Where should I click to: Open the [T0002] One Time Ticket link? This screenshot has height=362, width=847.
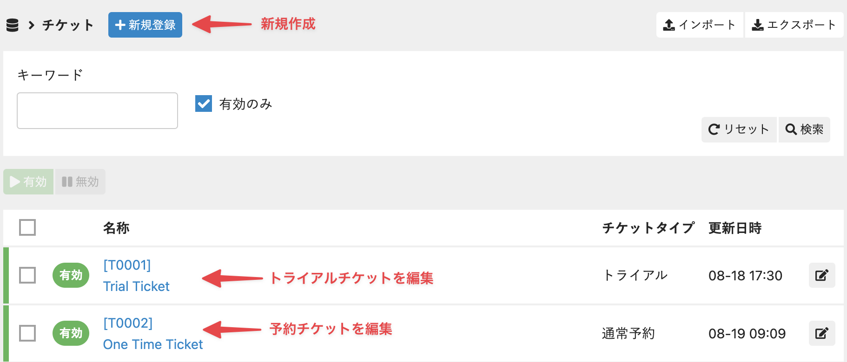pyautogui.click(x=153, y=344)
